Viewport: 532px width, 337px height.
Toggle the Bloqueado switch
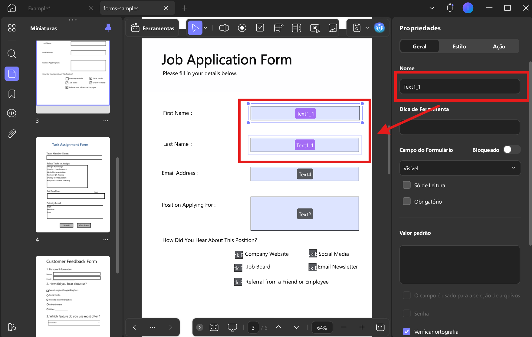pos(512,150)
